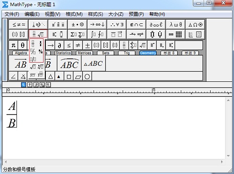Open the underbar and overbar templates palette
The height and width of the screenshot is (174, 234).
tap(117, 34)
